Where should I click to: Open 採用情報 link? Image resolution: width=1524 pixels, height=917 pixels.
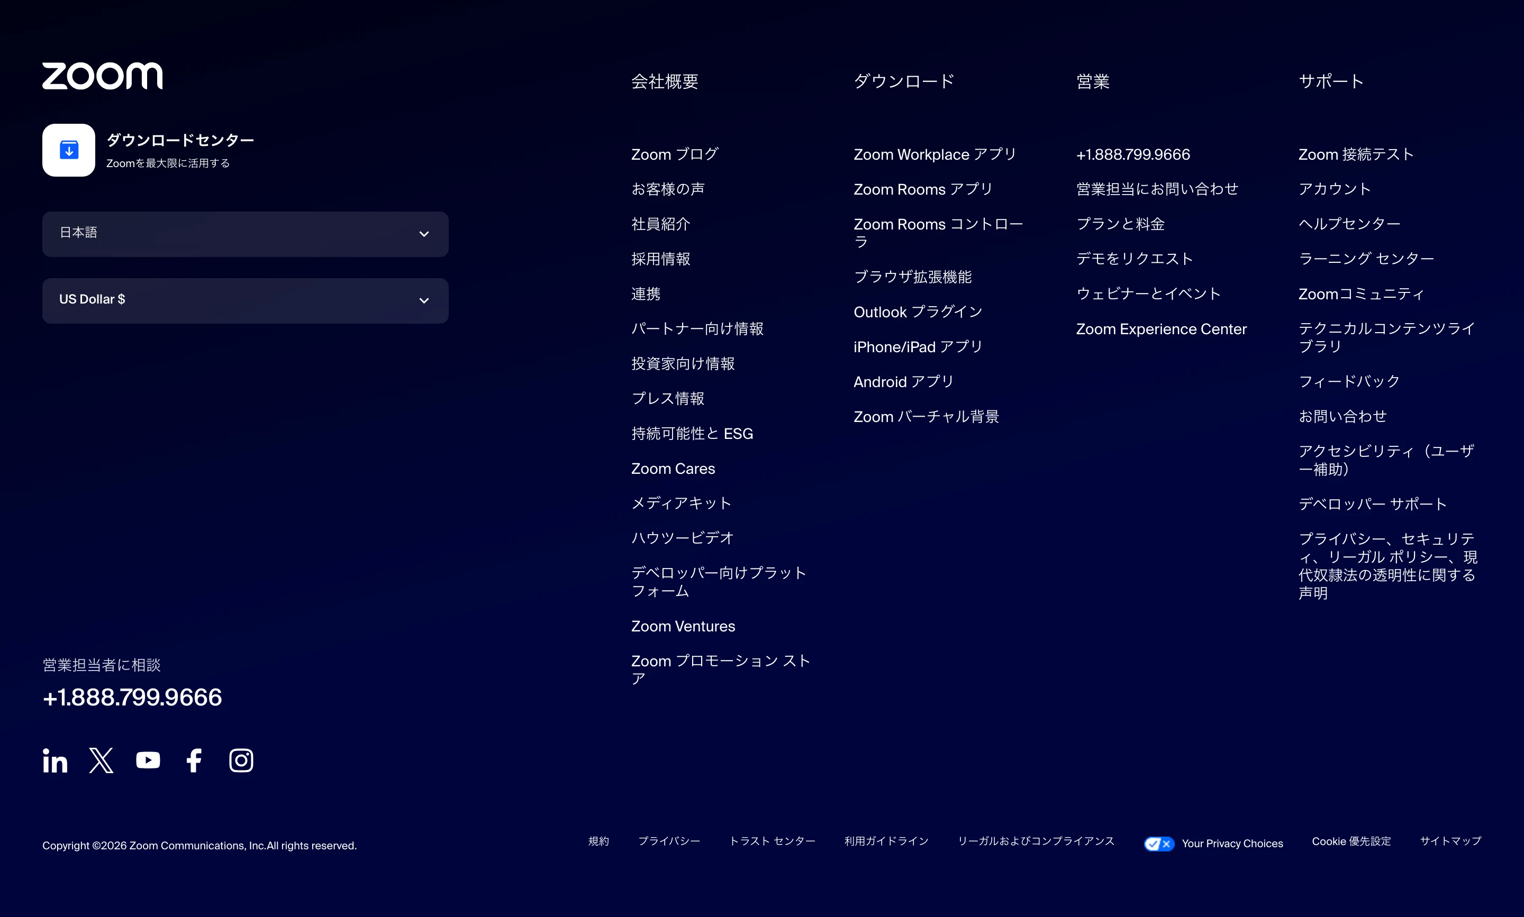660,259
